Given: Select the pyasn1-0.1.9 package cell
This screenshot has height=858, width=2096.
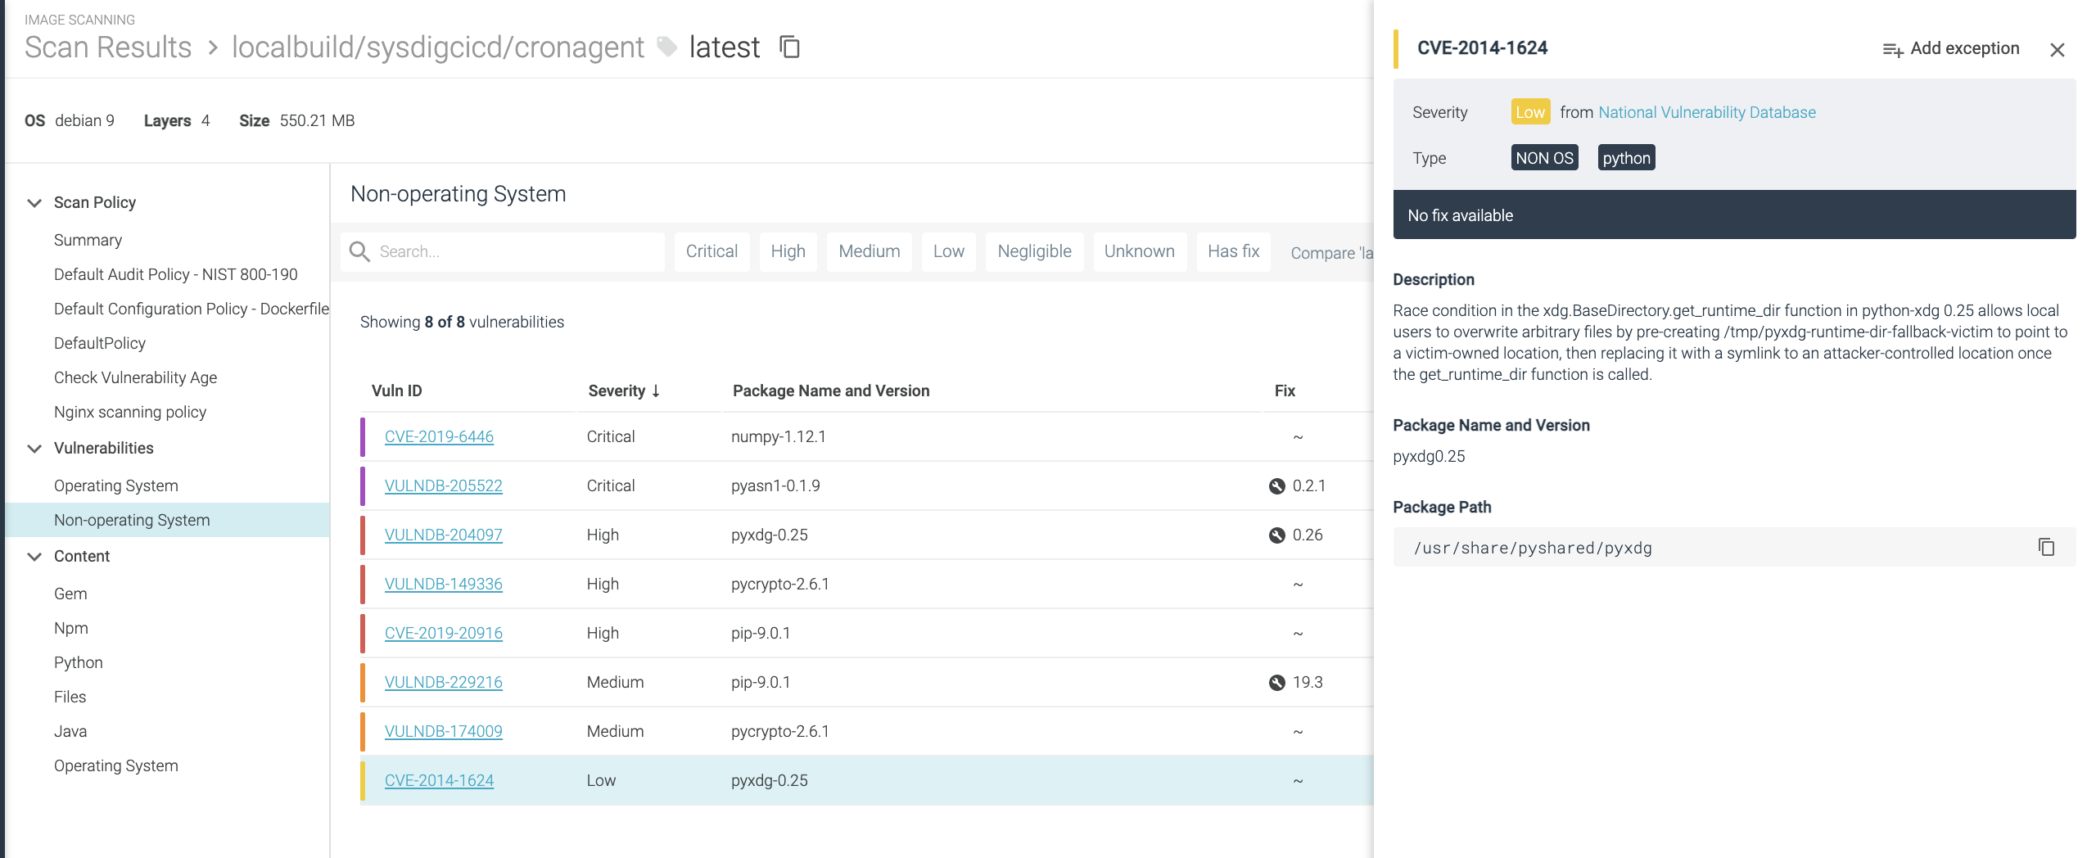Looking at the screenshot, I should (775, 485).
